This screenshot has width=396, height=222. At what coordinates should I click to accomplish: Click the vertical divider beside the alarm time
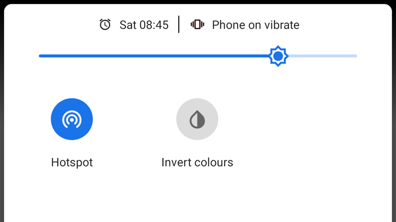pos(179,24)
